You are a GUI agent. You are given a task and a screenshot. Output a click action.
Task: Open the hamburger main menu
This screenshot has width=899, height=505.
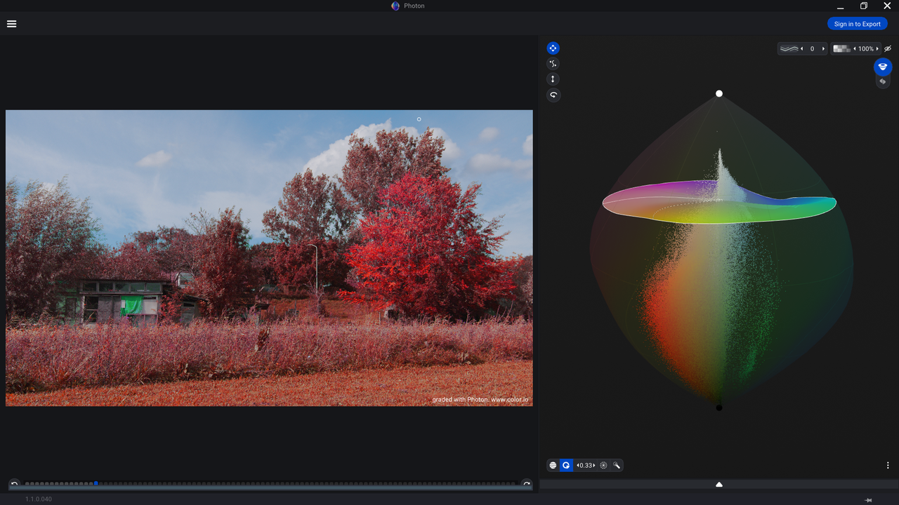(x=11, y=24)
